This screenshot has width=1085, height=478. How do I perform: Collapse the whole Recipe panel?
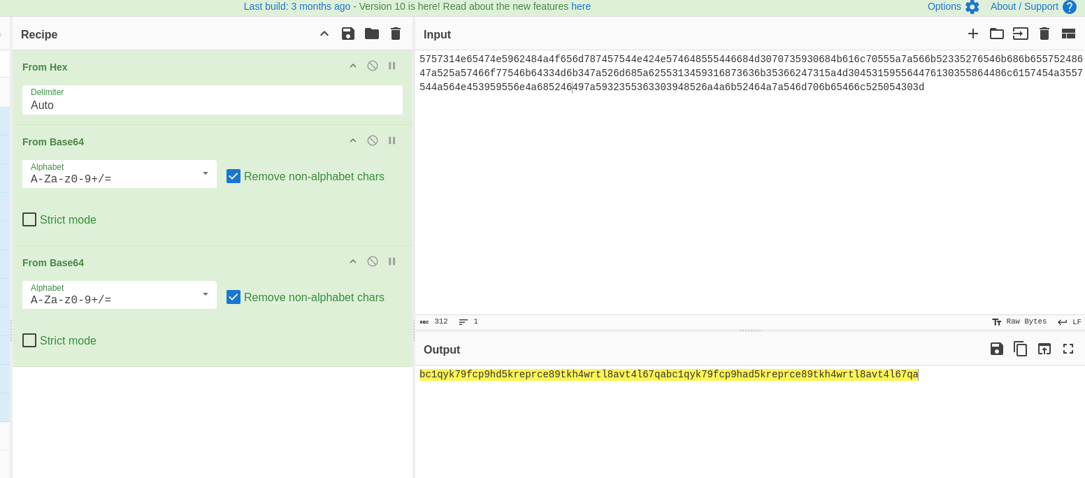(x=324, y=34)
